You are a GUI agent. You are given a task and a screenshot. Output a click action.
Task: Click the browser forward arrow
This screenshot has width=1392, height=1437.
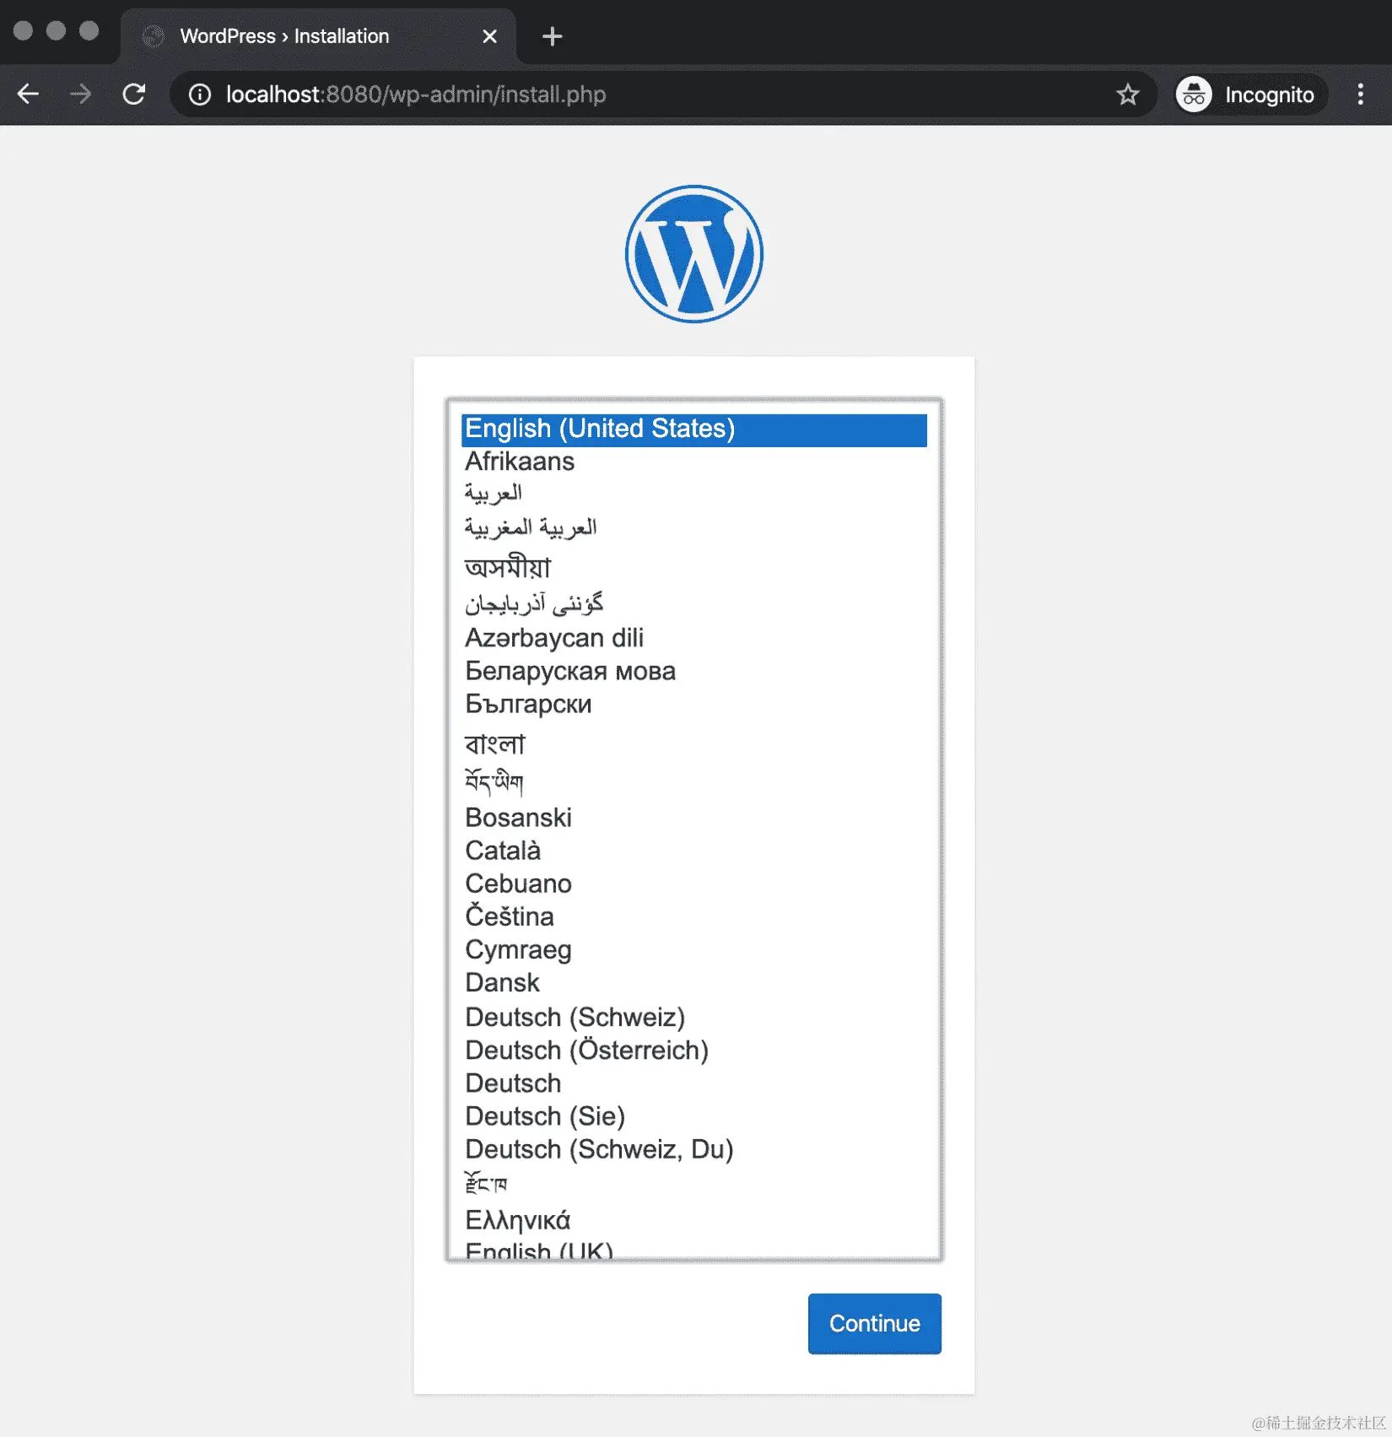tap(81, 95)
